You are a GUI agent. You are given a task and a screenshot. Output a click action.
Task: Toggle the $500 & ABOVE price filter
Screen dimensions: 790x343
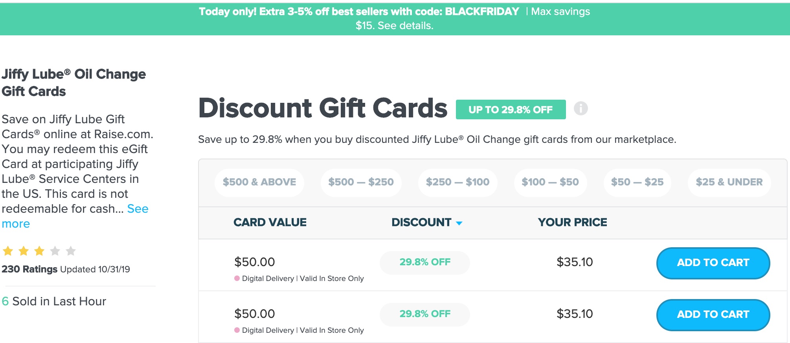pos(259,182)
